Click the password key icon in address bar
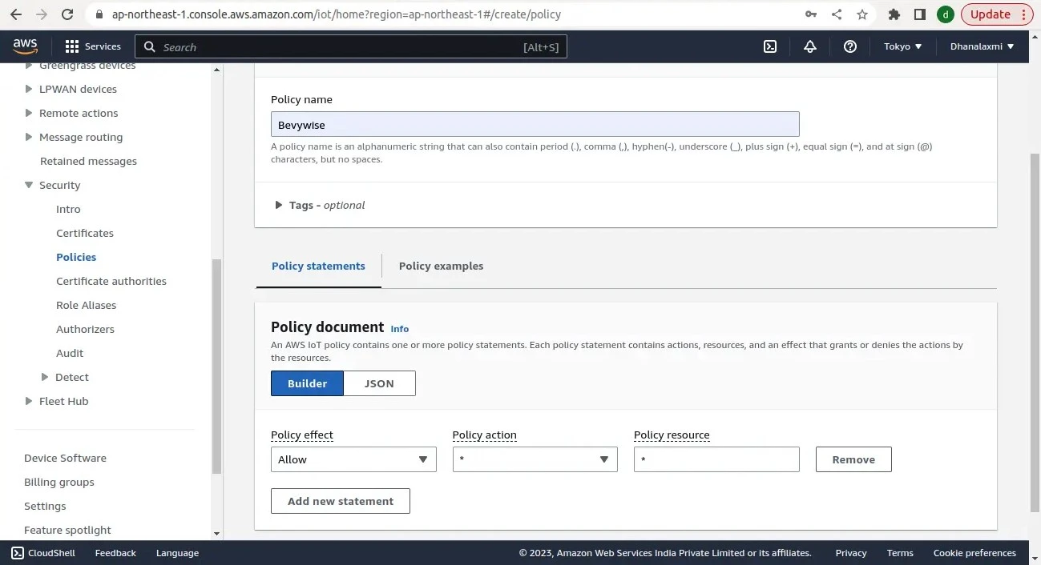This screenshot has height=565, width=1041. (x=811, y=14)
